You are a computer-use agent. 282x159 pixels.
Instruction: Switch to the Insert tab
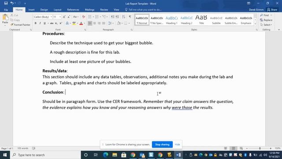[31, 10]
